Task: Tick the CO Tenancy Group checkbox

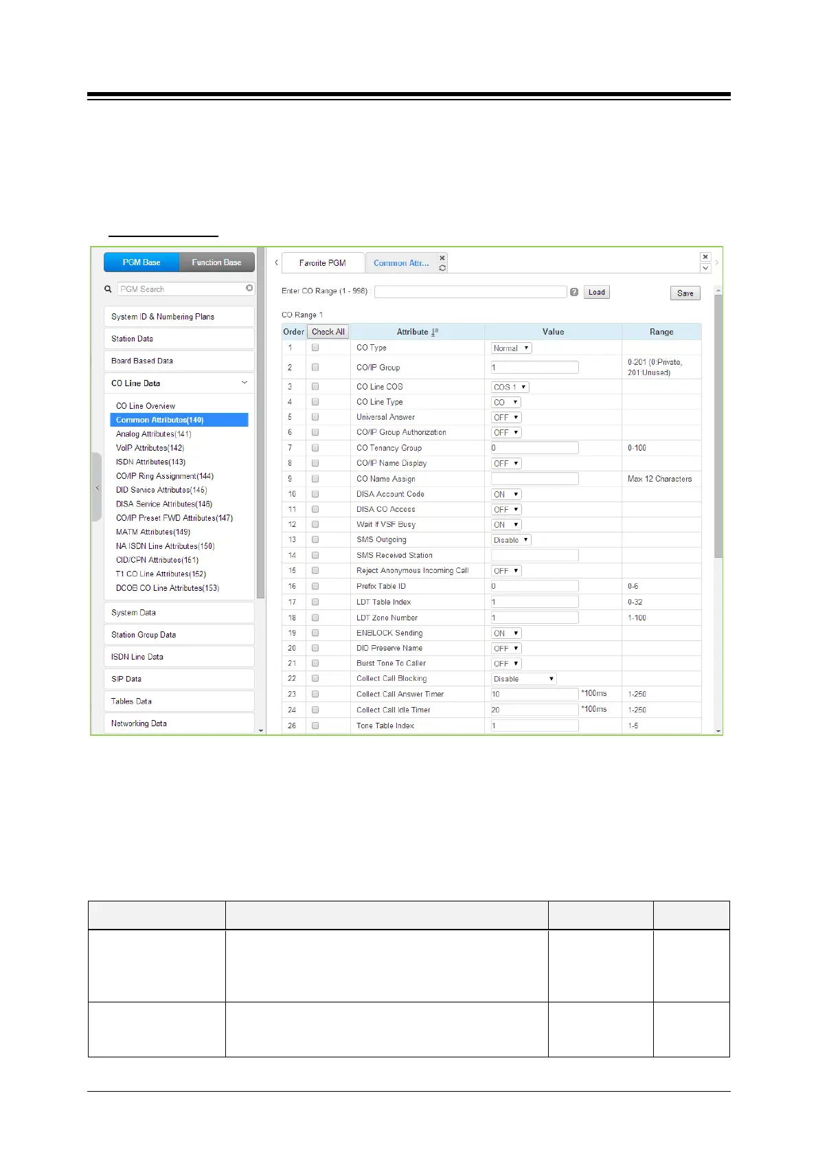Action: pos(315,448)
